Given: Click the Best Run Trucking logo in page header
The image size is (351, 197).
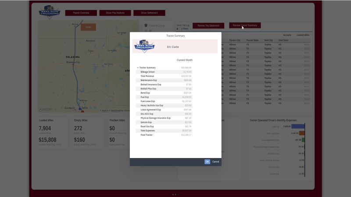Looking at the screenshot, I should [50, 12].
